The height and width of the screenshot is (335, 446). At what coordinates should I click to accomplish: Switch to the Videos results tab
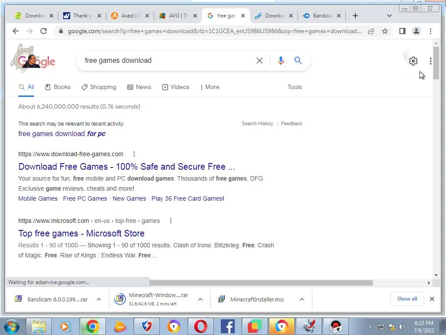(x=176, y=87)
